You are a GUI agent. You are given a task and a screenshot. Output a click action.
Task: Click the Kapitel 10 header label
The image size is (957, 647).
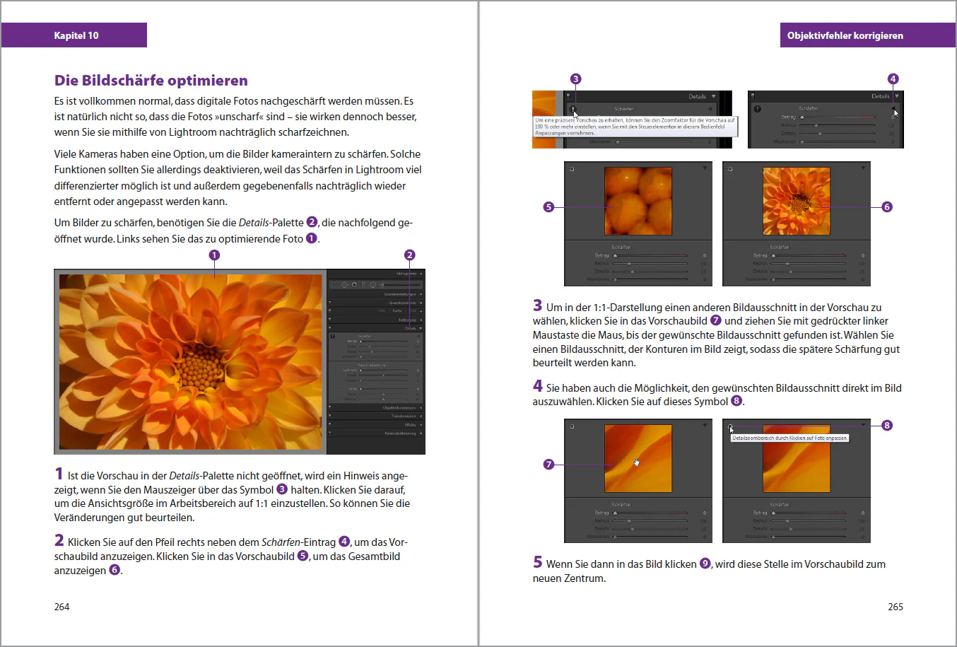[x=76, y=35]
